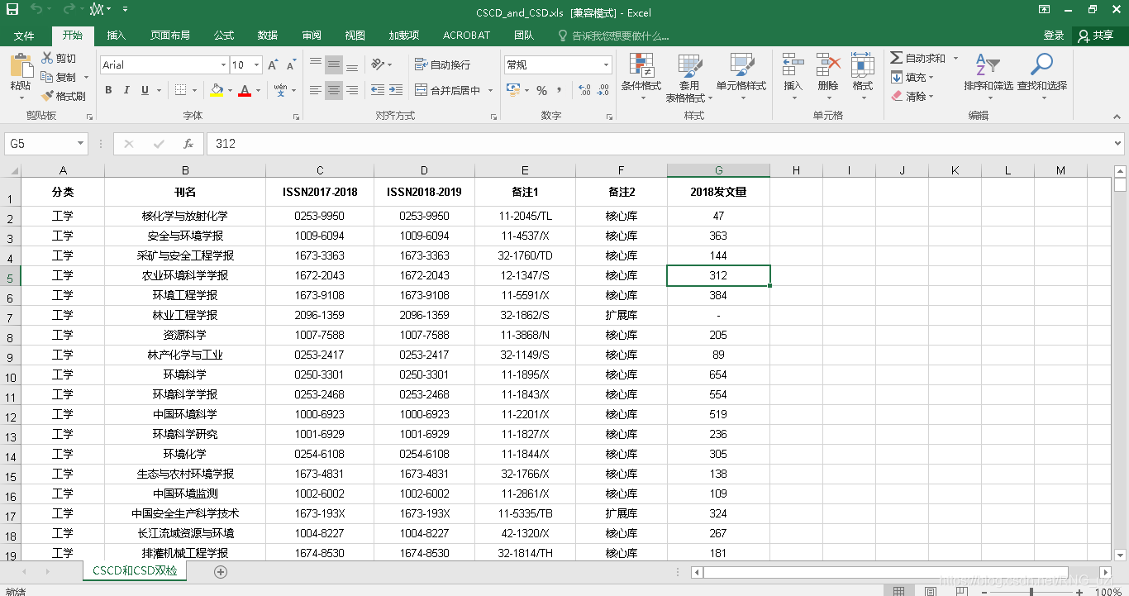Open Format as Table (套用表格格式)

(x=689, y=77)
